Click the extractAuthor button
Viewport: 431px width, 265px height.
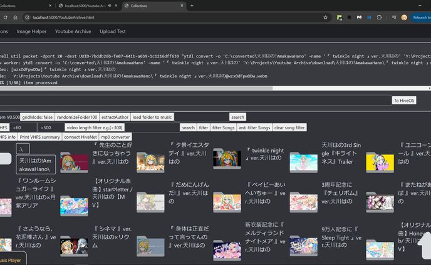tap(115, 117)
